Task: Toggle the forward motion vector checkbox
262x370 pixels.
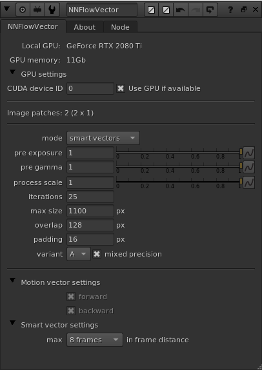Action: click(71, 297)
